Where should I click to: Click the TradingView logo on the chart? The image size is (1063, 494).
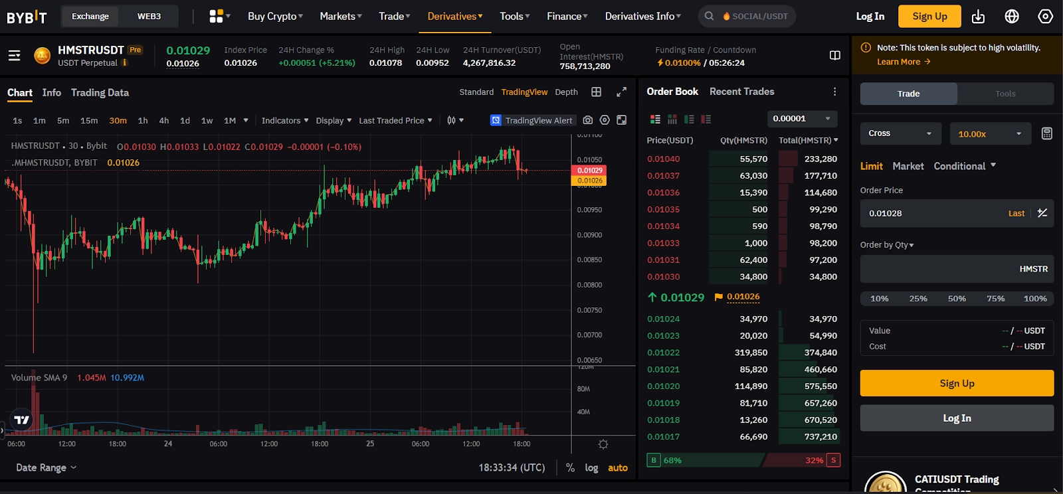[x=22, y=420]
